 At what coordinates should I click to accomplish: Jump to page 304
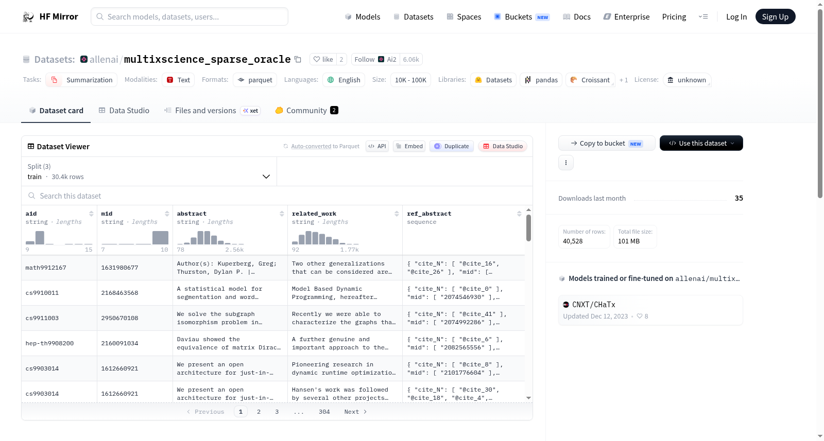(324, 412)
